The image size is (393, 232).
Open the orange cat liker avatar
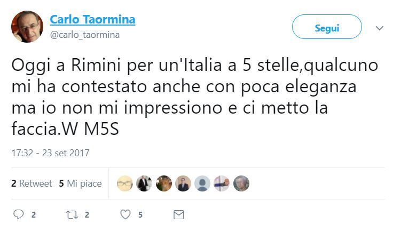point(164,183)
